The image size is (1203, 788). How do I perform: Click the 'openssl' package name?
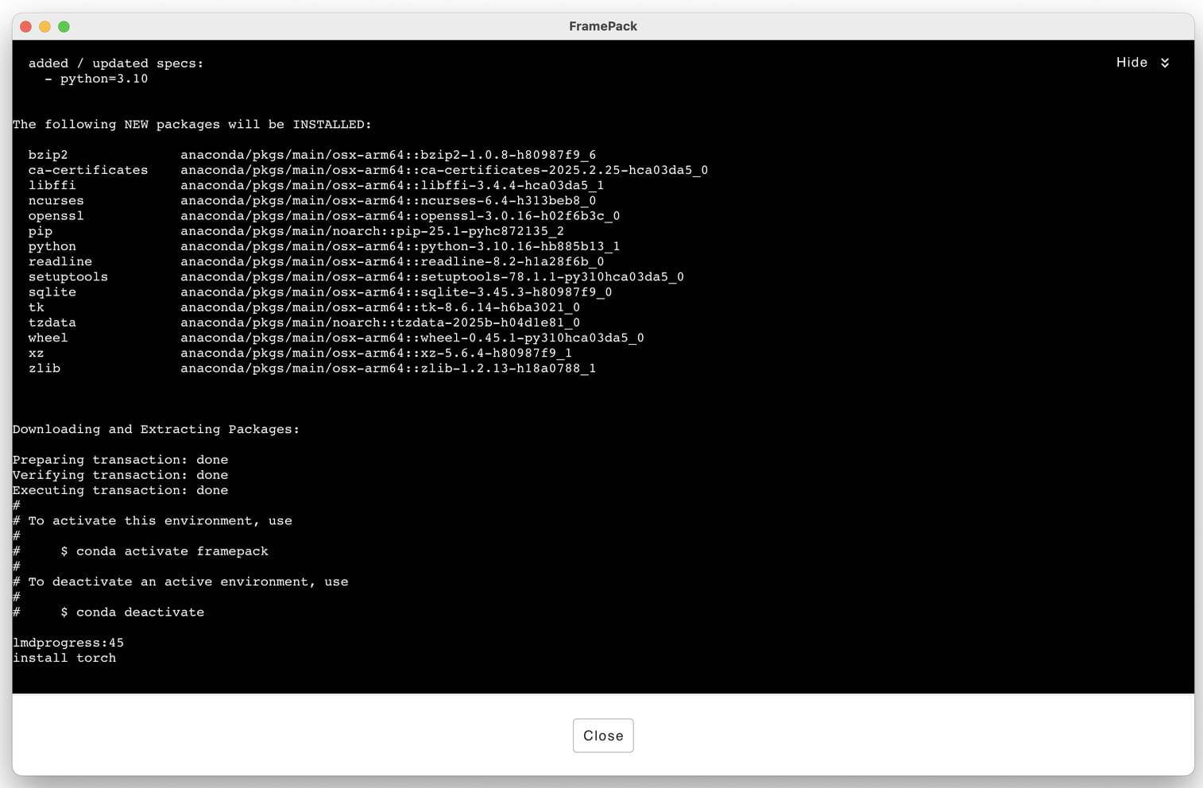click(x=56, y=216)
